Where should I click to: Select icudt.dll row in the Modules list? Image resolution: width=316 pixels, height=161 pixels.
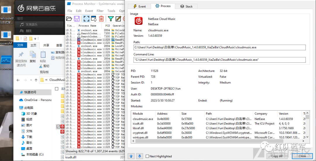218,123
